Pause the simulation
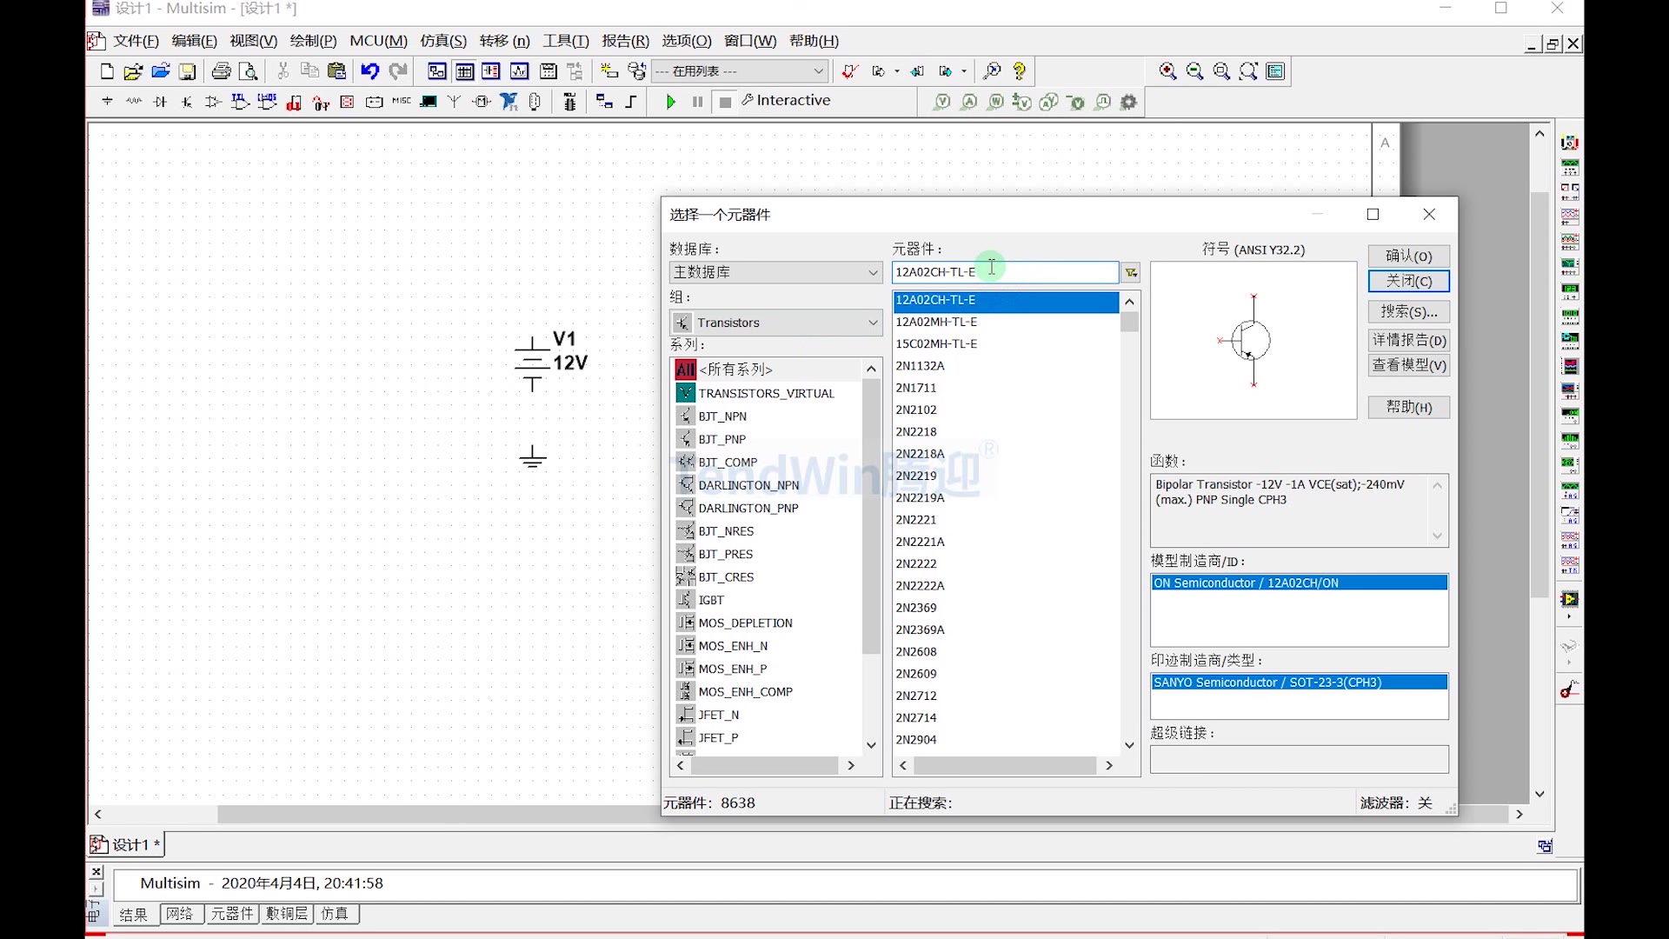This screenshot has height=939, width=1669. point(697,102)
